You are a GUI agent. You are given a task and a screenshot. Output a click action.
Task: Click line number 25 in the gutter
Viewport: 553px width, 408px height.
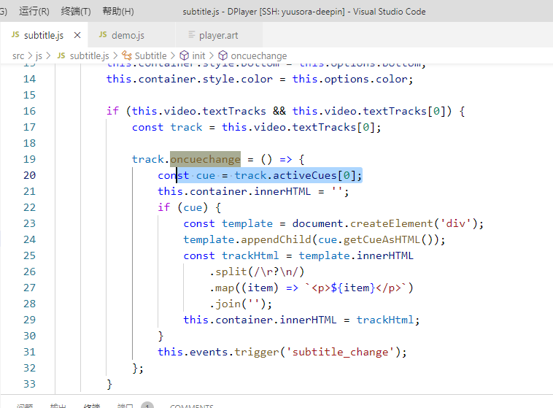coord(30,255)
